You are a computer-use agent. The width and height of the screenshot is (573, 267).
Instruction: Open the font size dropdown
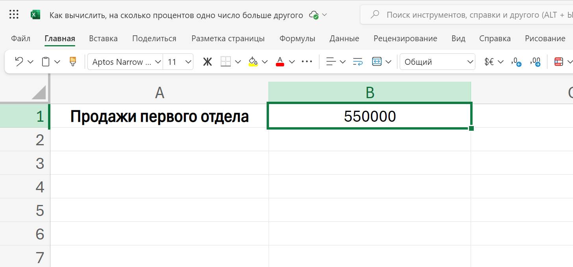pos(188,62)
